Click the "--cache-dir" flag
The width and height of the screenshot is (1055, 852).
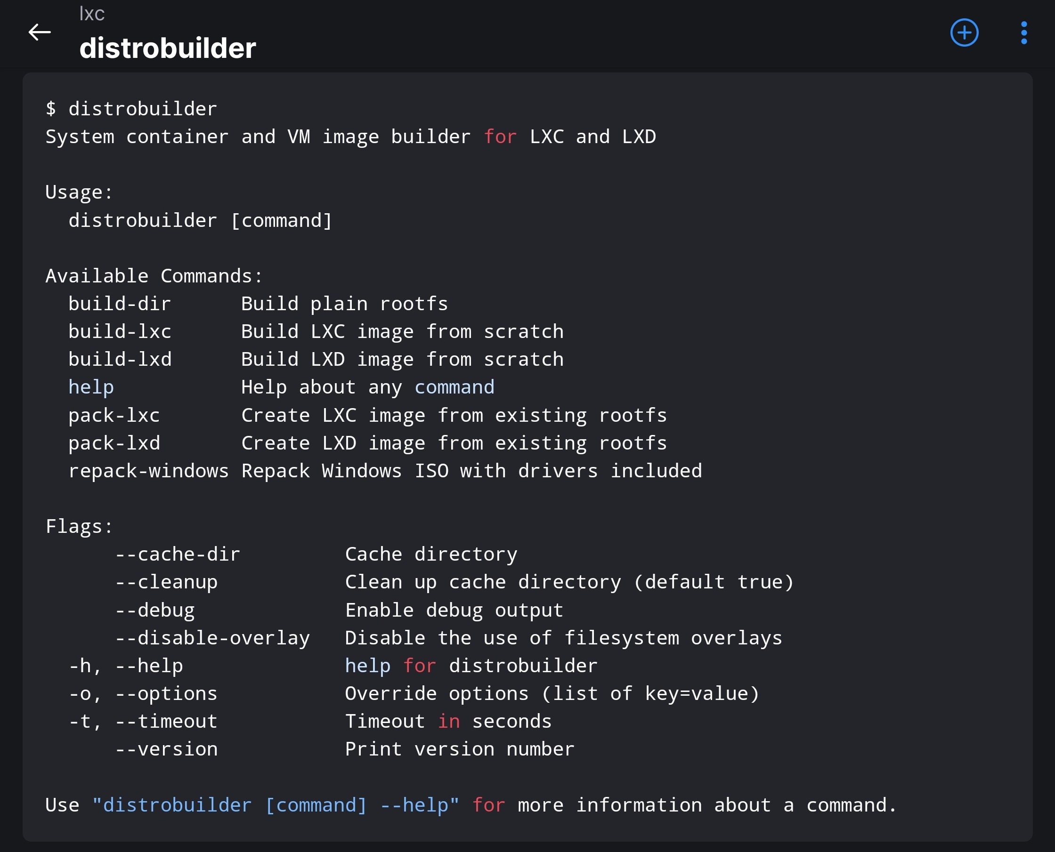pyautogui.click(x=177, y=554)
